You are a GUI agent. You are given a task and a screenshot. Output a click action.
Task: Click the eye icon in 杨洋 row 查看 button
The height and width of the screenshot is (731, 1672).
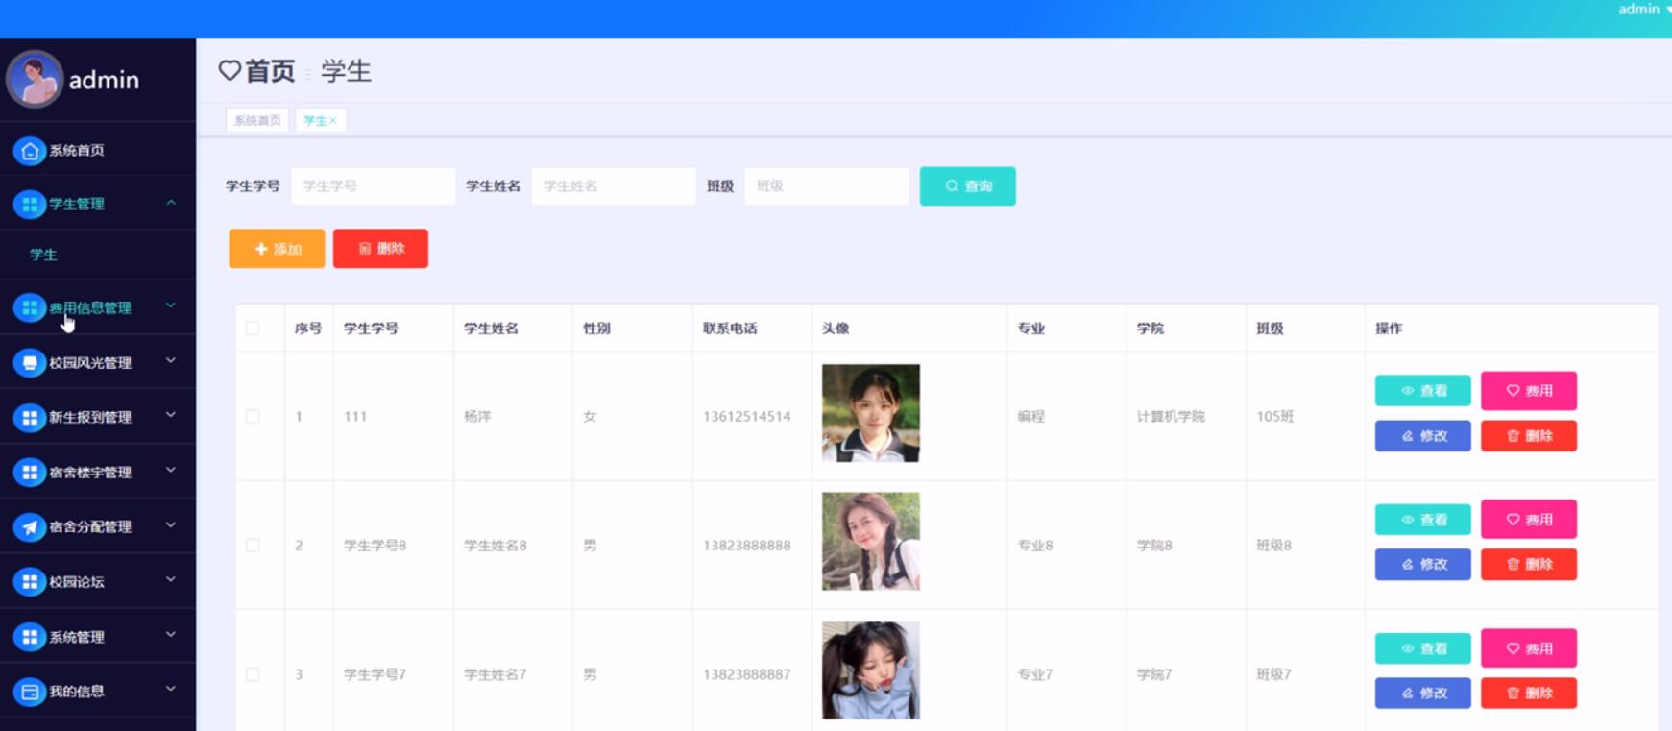pos(1408,391)
